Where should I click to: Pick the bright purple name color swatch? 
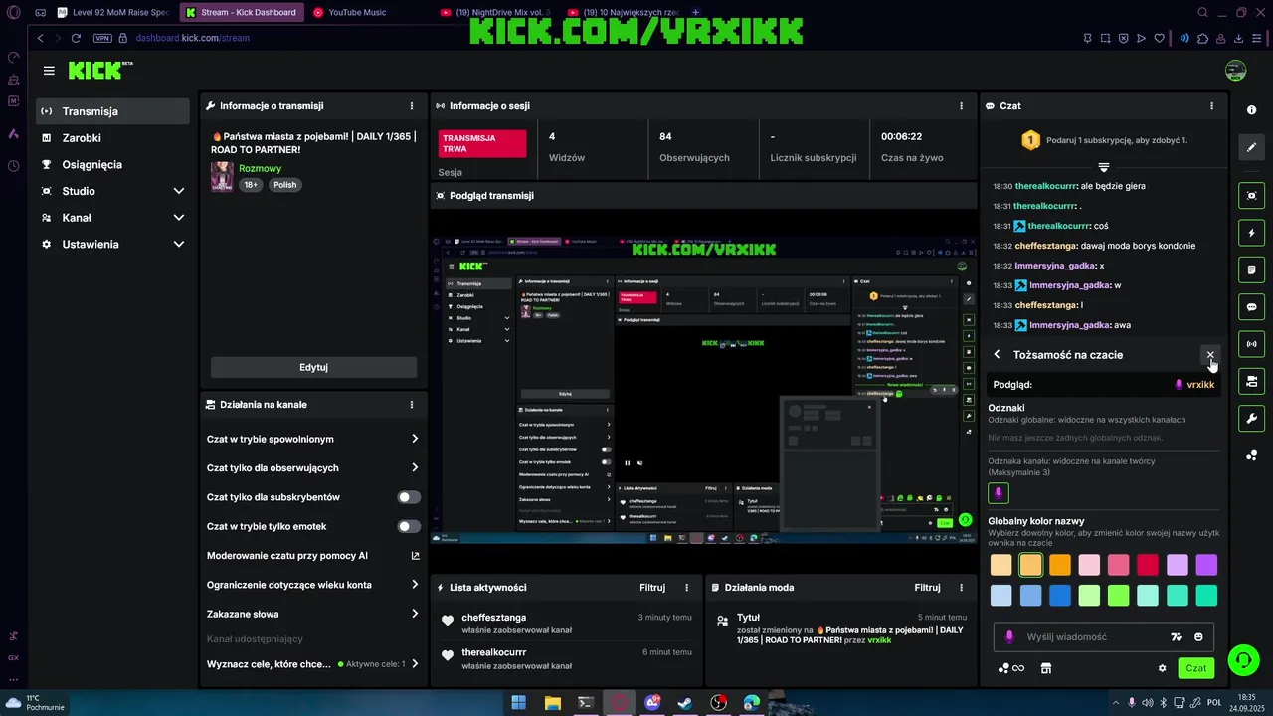[1206, 565]
